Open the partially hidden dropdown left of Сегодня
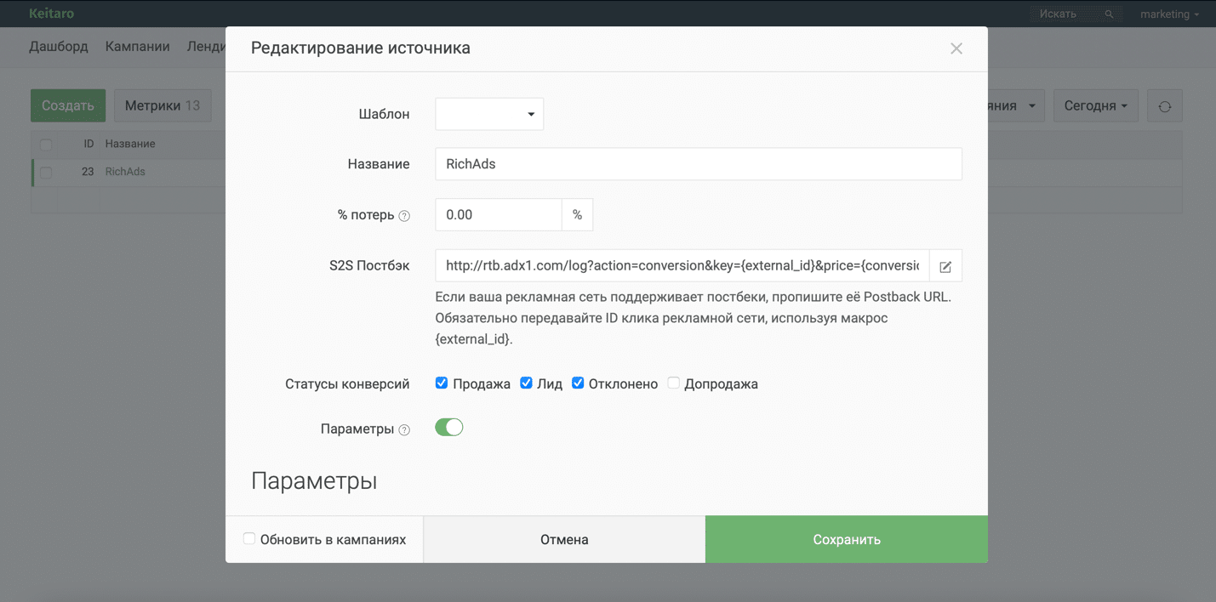The width and height of the screenshot is (1216, 602). click(1016, 106)
